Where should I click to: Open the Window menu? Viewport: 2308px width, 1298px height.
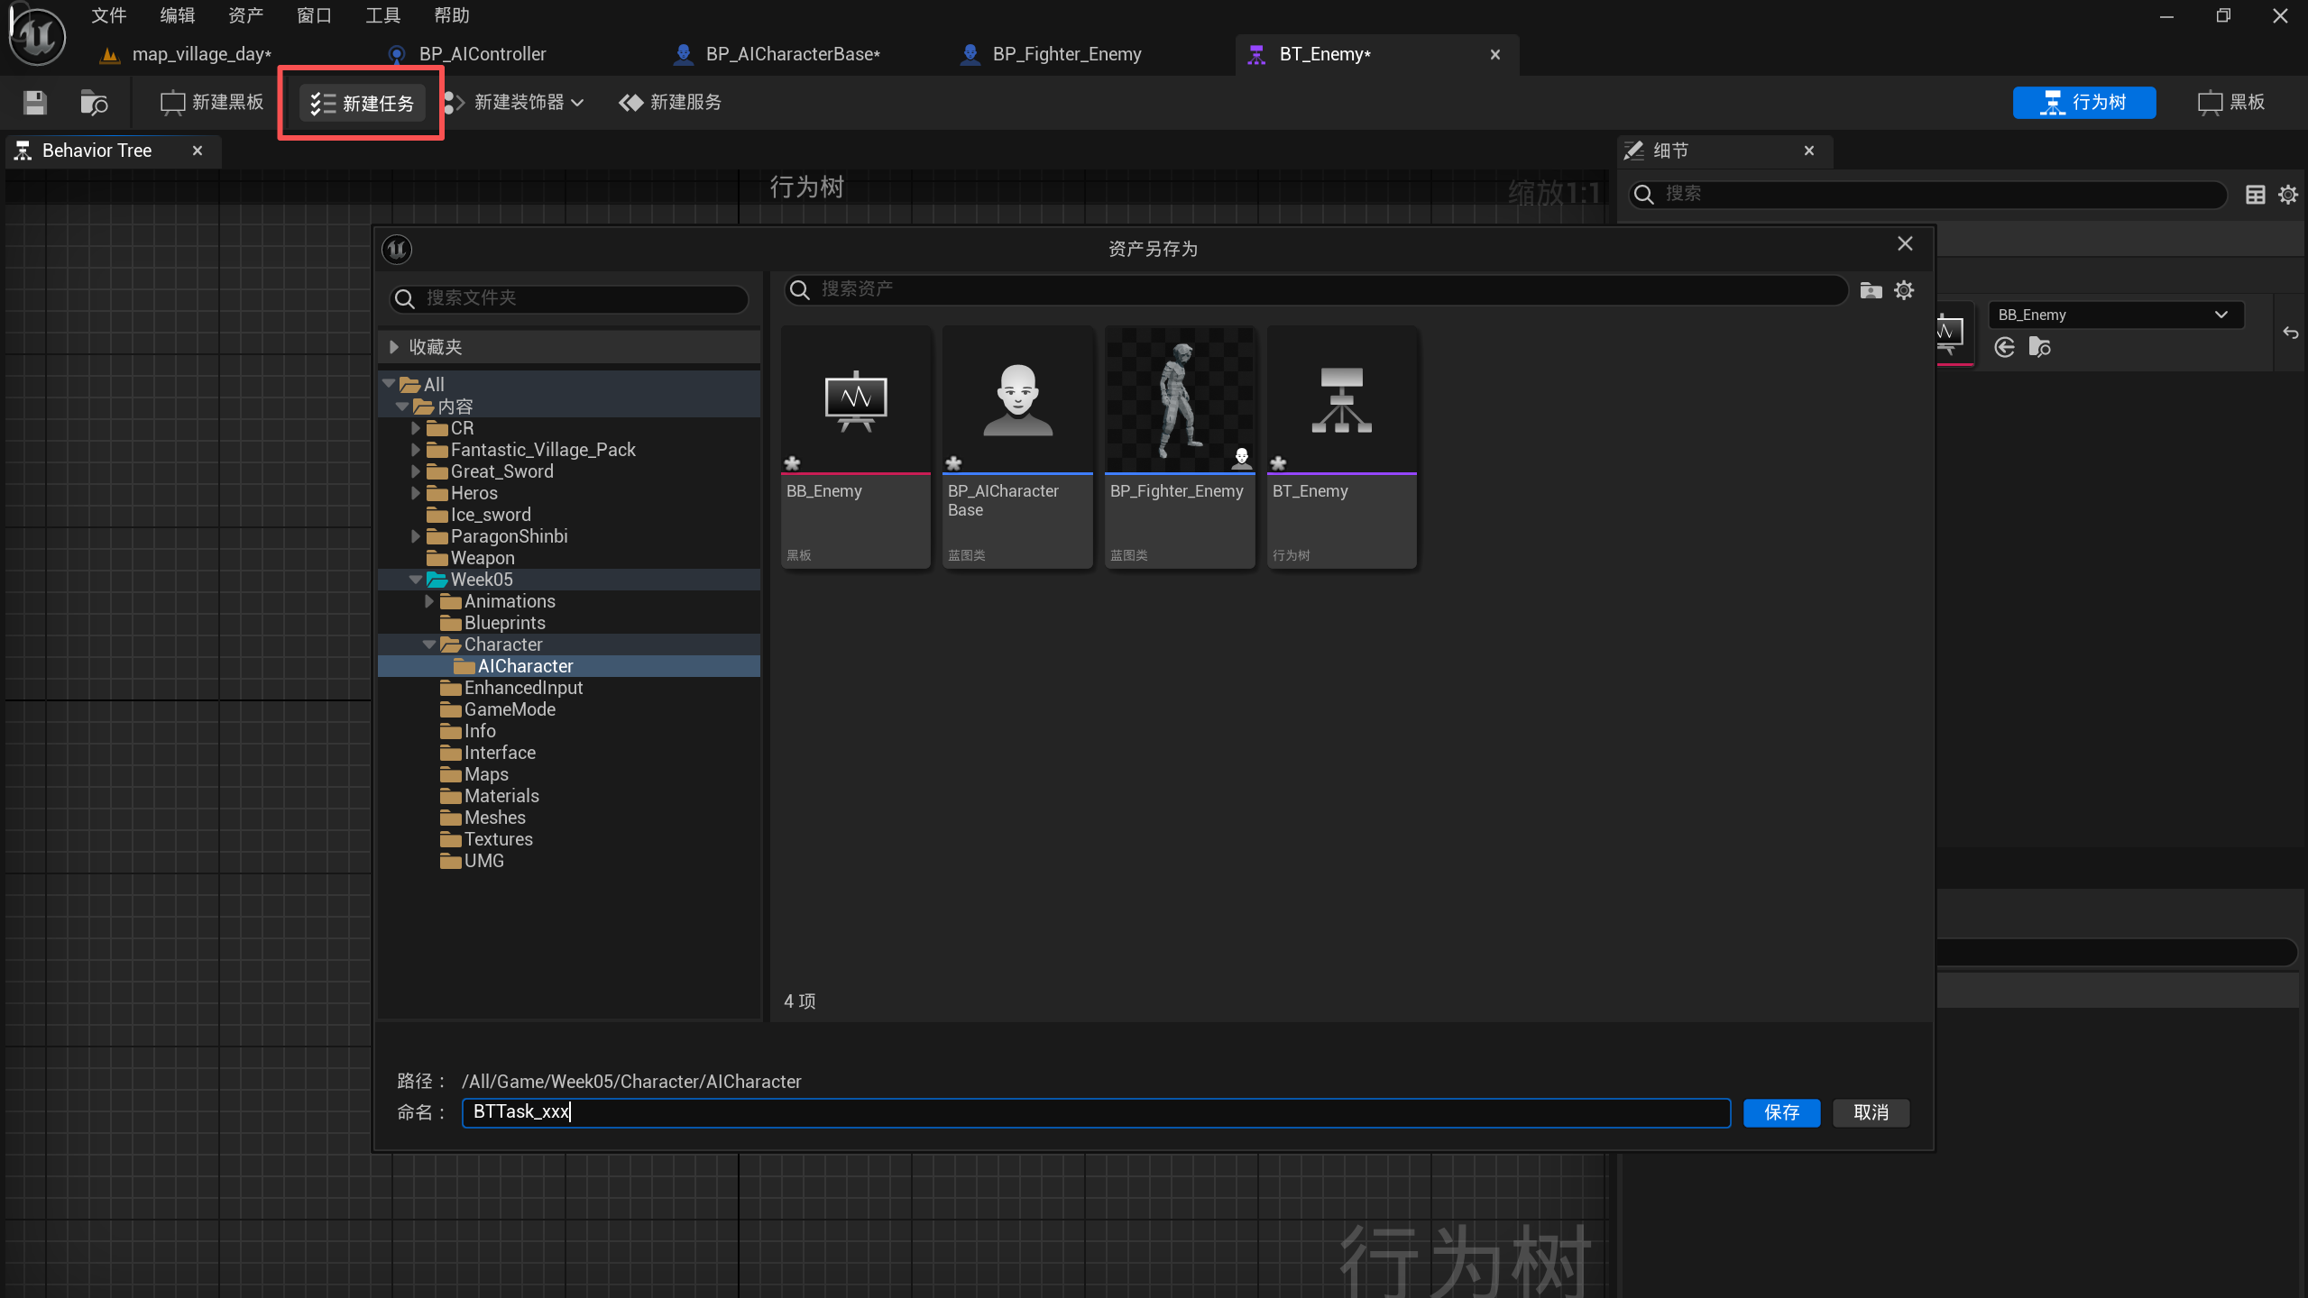pyautogui.click(x=314, y=15)
